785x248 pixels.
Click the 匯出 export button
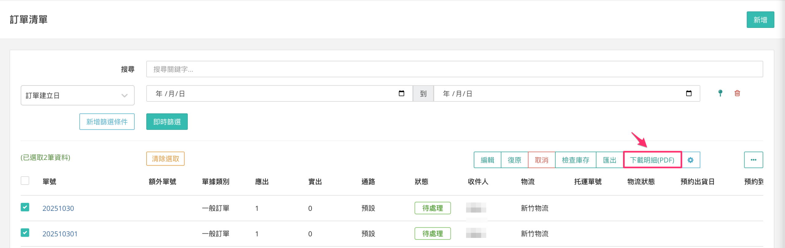(609, 160)
